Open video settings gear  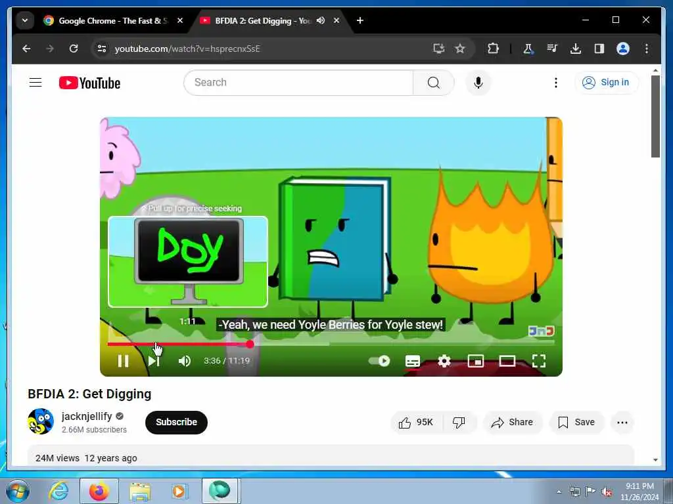click(444, 361)
